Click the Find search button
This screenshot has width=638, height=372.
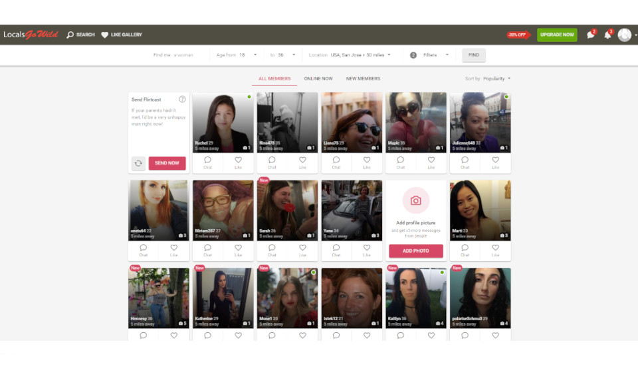click(473, 55)
